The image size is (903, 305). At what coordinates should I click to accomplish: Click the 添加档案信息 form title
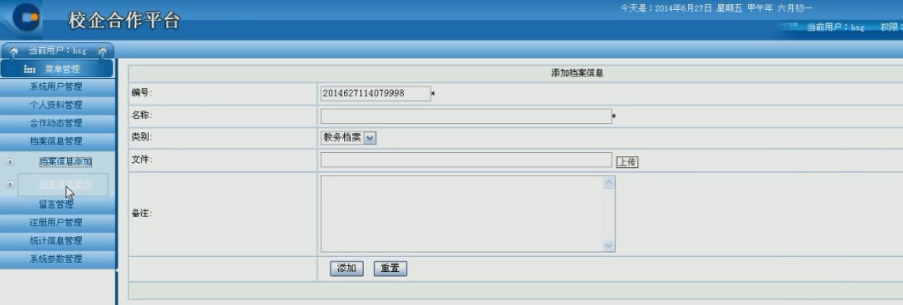coord(577,73)
